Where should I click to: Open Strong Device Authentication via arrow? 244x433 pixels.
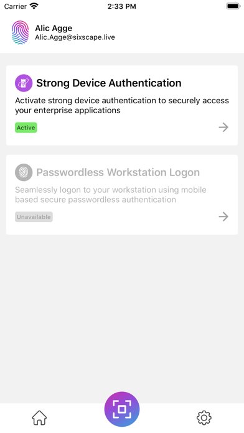[x=223, y=128]
